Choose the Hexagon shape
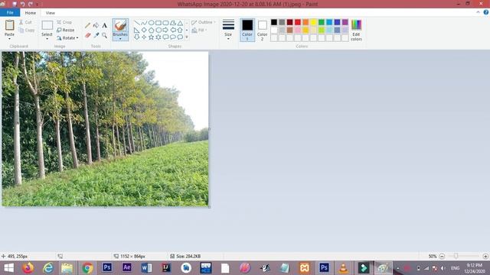Image resolution: width=490 pixels, height=275 pixels. pyautogui.click(x=158, y=30)
